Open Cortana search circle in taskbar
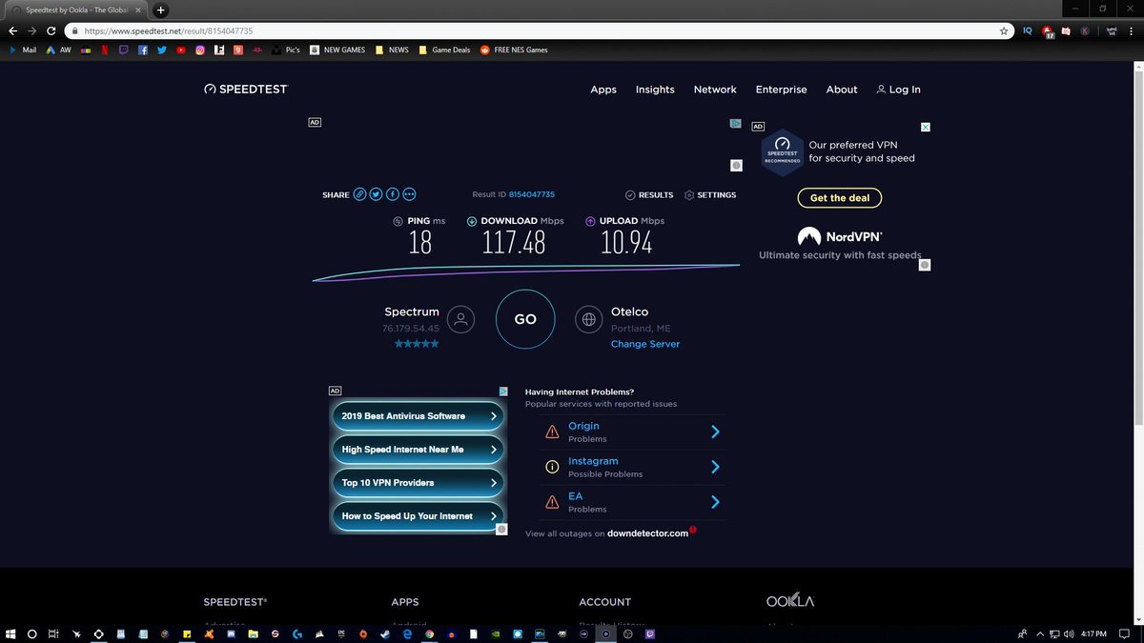Image resolution: width=1144 pixels, height=643 pixels. coord(32,633)
